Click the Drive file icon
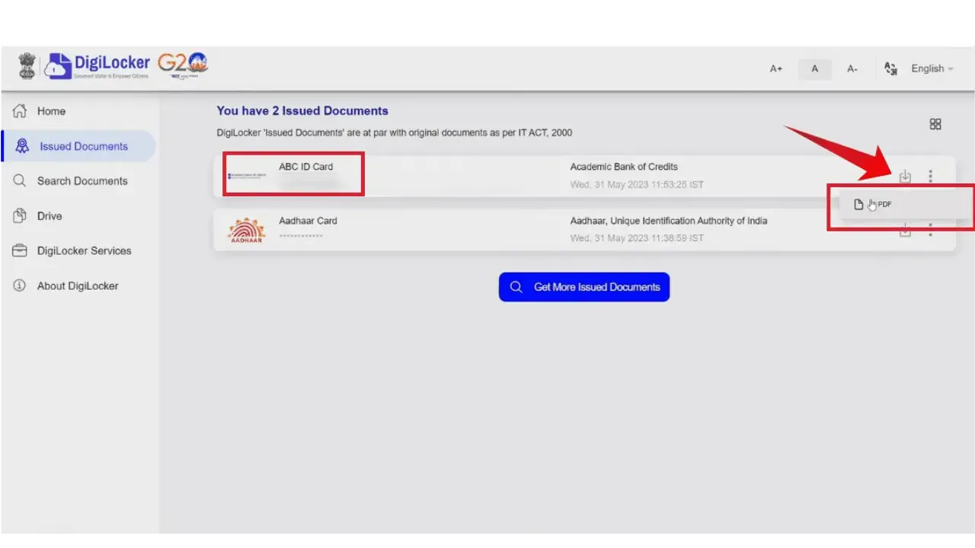 coord(21,216)
